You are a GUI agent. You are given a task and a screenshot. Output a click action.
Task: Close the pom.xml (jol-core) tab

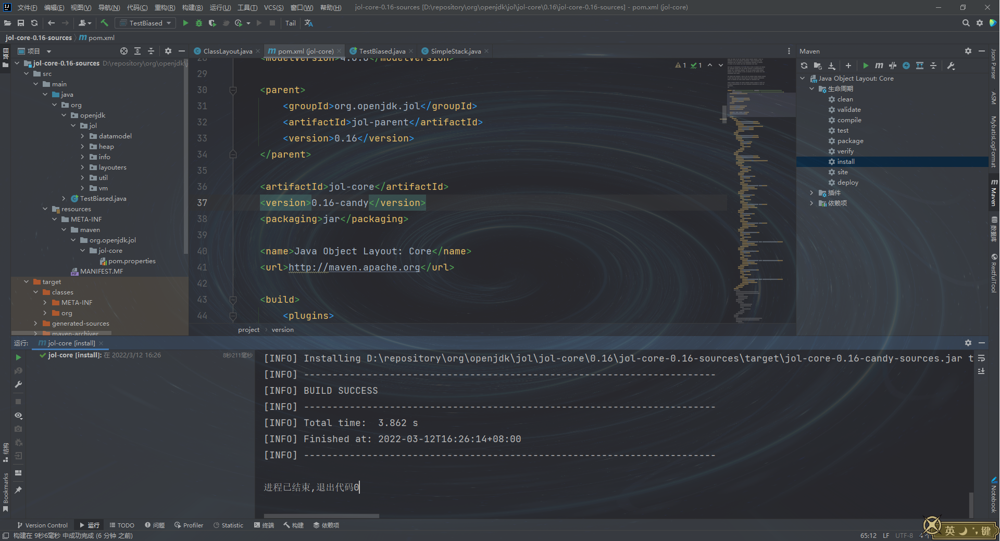click(x=339, y=51)
